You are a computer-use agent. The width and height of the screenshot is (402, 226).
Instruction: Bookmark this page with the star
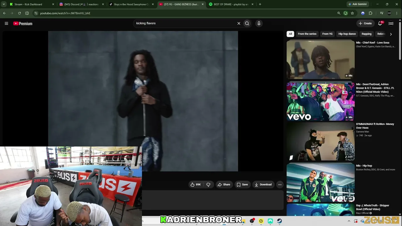(x=352, y=13)
